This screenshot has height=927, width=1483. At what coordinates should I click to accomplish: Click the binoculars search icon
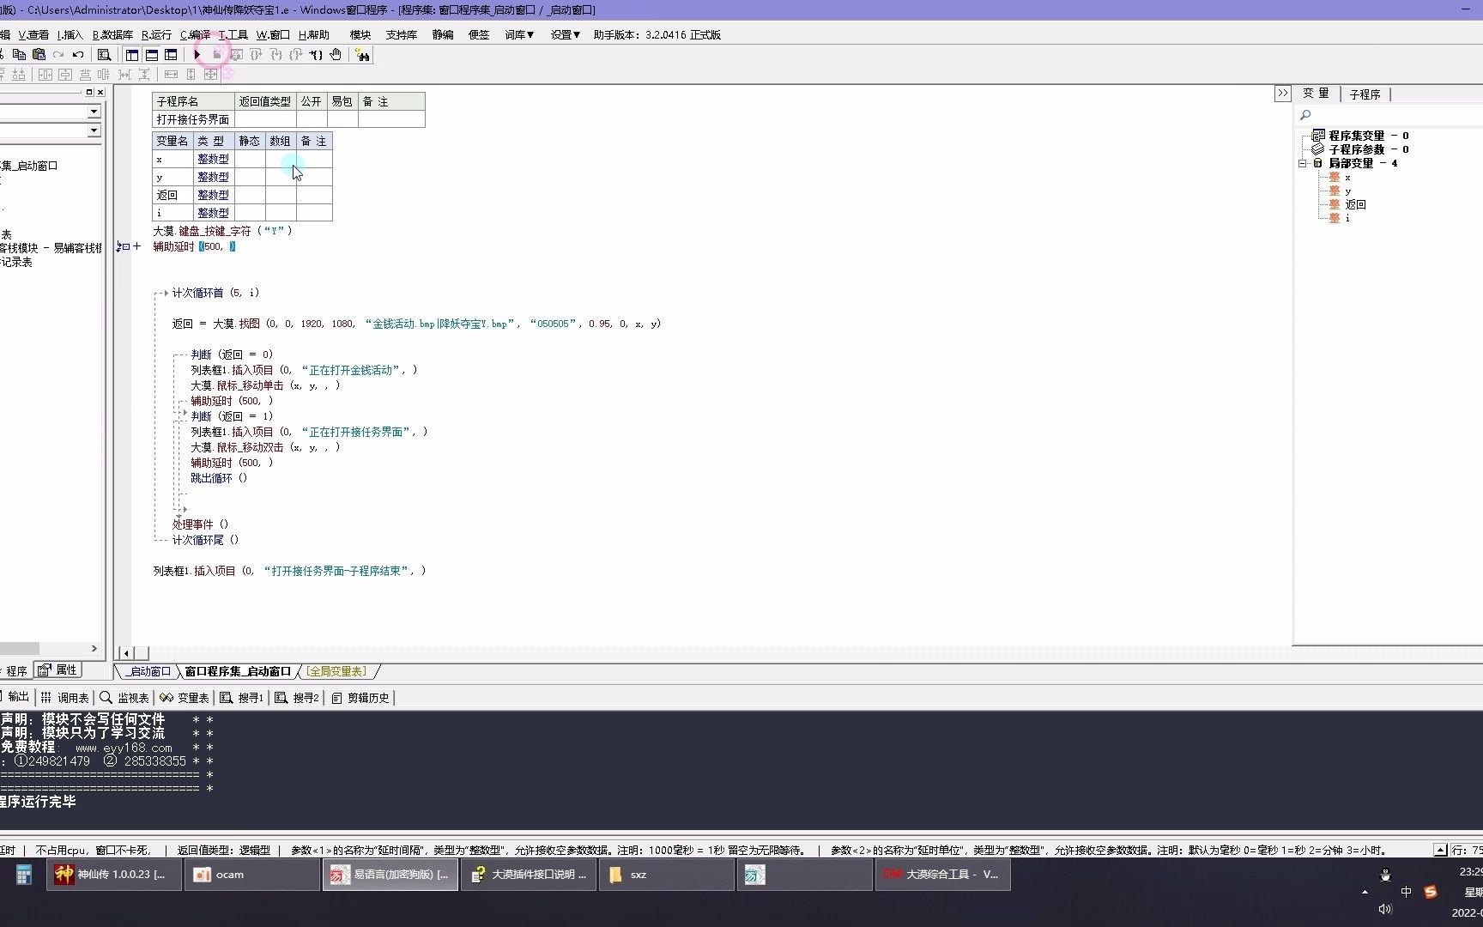[363, 55]
